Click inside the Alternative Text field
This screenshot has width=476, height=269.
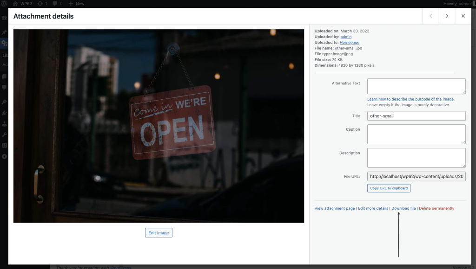coord(416,86)
